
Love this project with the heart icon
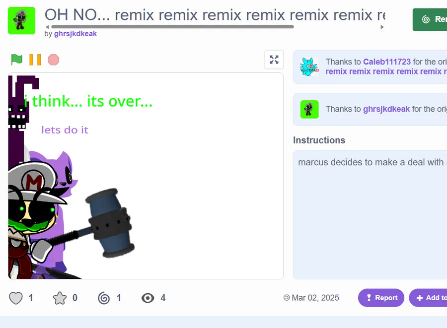pyautogui.click(x=16, y=298)
